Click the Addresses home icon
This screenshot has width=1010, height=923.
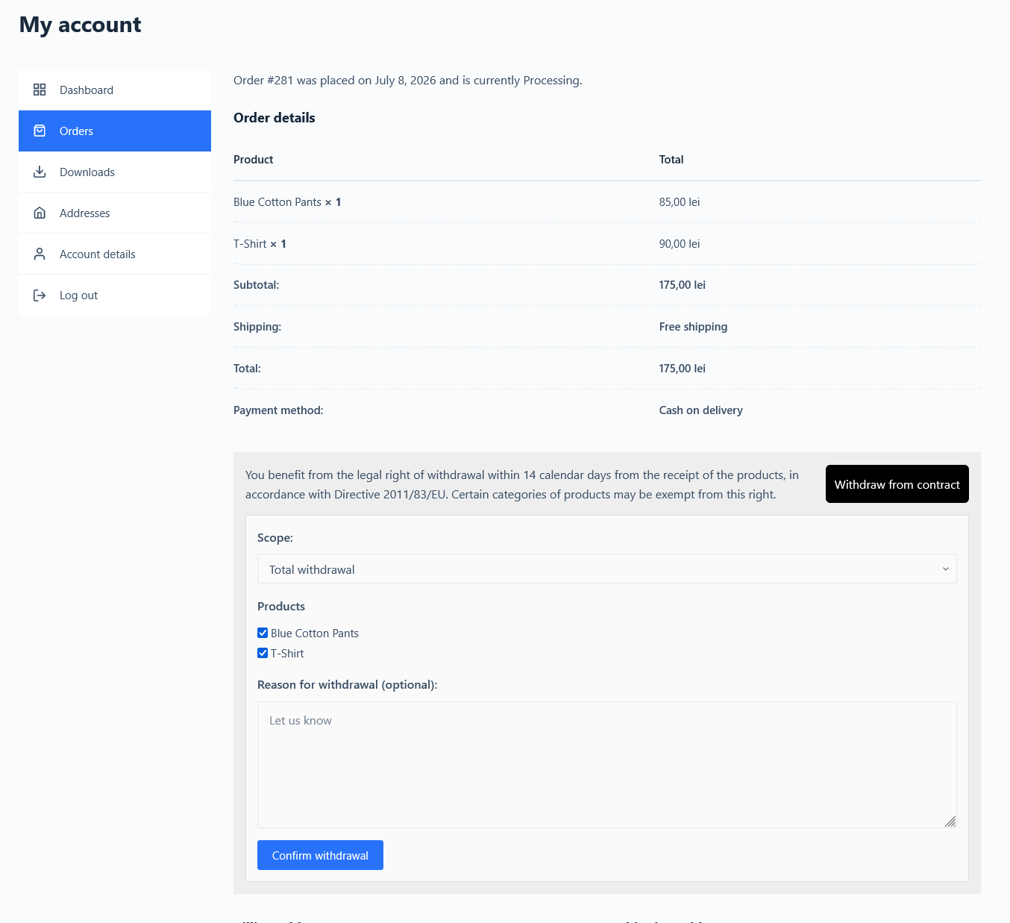point(40,213)
